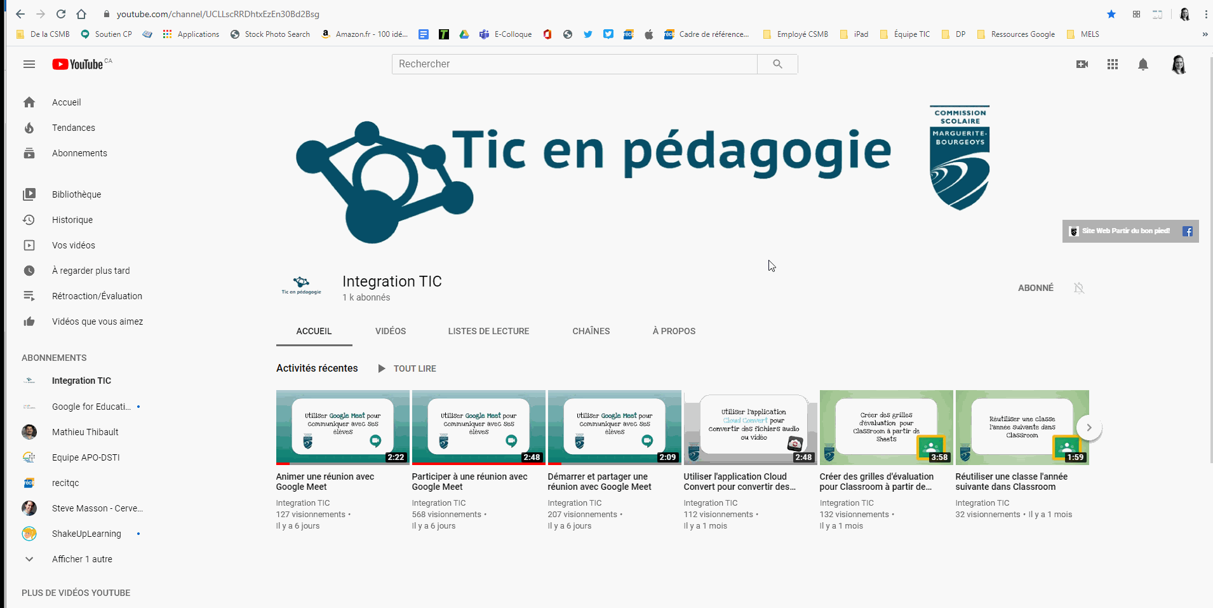The height and width of the screenshot is (608, 1213).
Task: Open Participer à une réunion thumbnail
Action: 479,428
